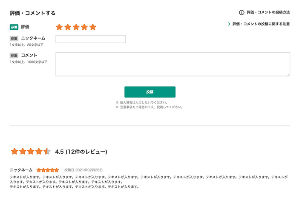Click the reviewer's five-star rating
Viewport: 299px width, 197px height.
[48, 170]
